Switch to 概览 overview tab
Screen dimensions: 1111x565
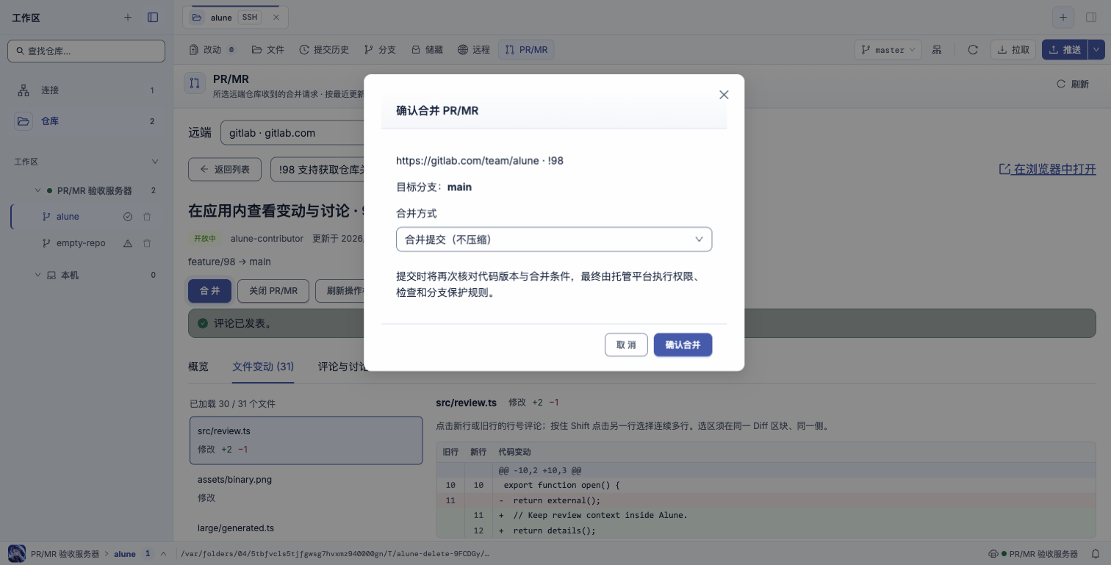pos(198,366)
